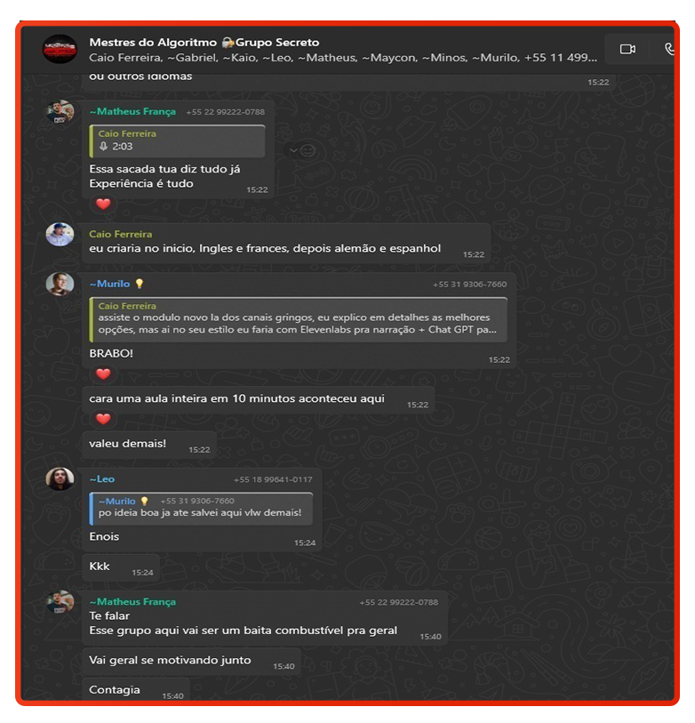Start a voice call from header

coord(668,49)
